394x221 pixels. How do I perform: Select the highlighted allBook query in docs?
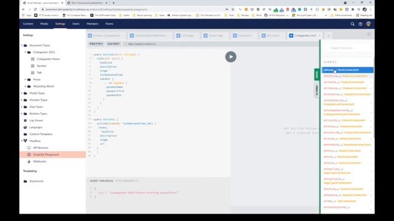347,70
